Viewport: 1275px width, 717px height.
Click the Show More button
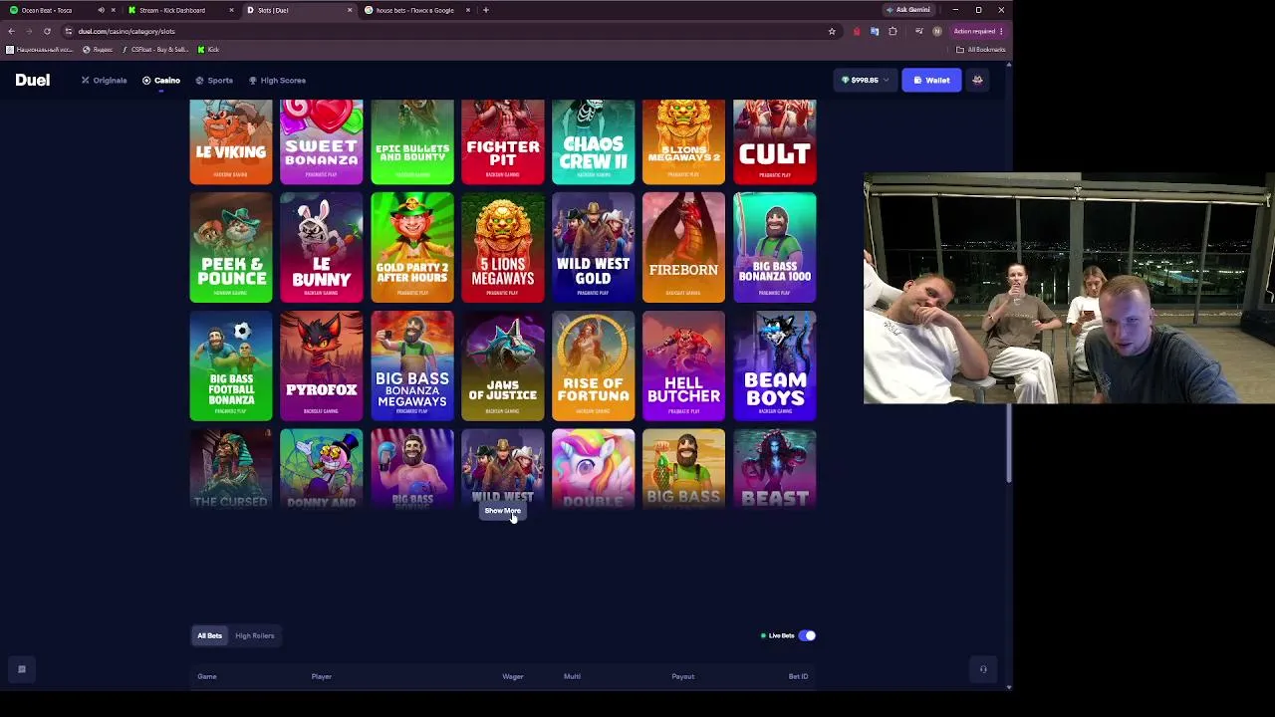click(x=502, y=511)
